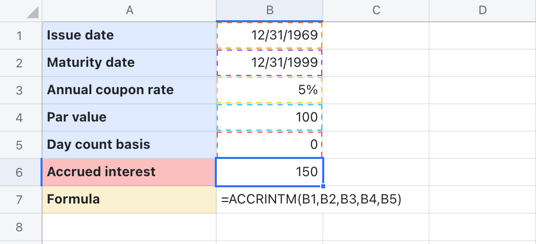536x244 pixels.
Task: Select column D header
Action: (482, 10)
